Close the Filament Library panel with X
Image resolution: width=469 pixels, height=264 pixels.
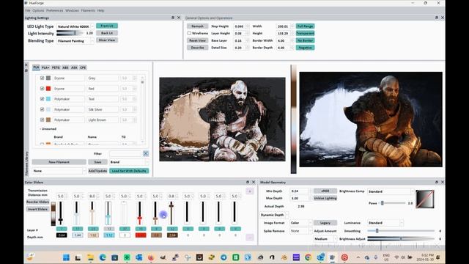pos(26,65)
